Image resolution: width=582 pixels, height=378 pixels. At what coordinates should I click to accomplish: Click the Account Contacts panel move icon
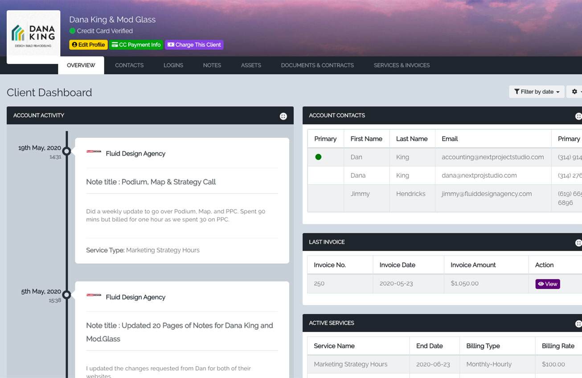(578, 116)
